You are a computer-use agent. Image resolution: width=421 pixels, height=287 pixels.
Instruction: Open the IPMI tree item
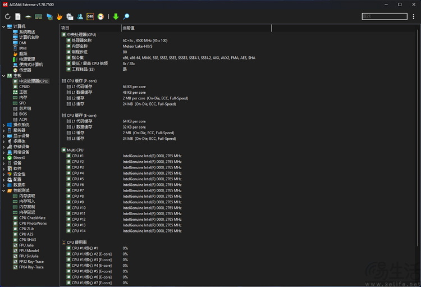pos(23,48)
